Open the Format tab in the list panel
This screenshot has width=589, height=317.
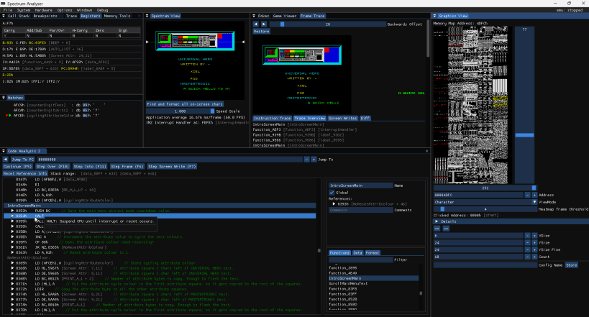[373, 253]
